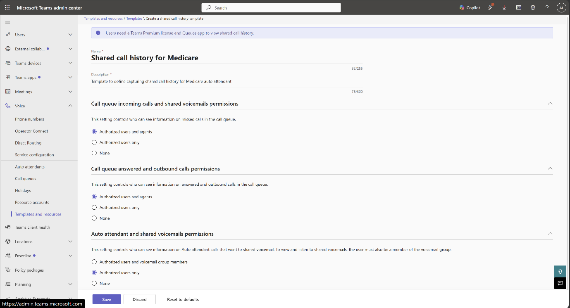The height and width of the screenshot is (308, 570).
Task: Expand the Meetings chevron
Action: pyautogui.click(x=70, y=92)
